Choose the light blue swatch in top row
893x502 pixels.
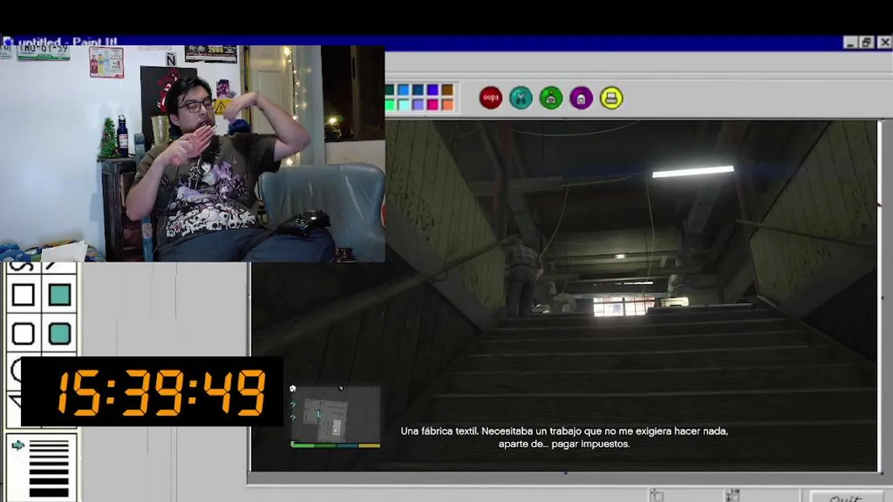coord(403,90)
